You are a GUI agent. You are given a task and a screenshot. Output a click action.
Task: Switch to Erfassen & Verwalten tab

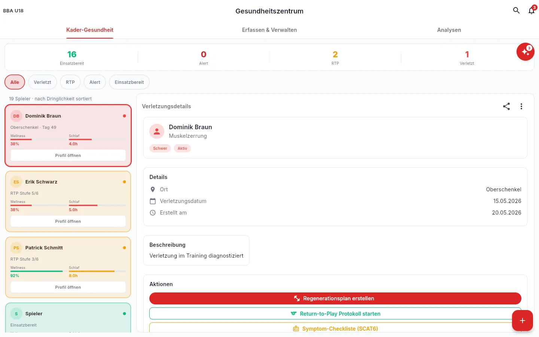269,30
